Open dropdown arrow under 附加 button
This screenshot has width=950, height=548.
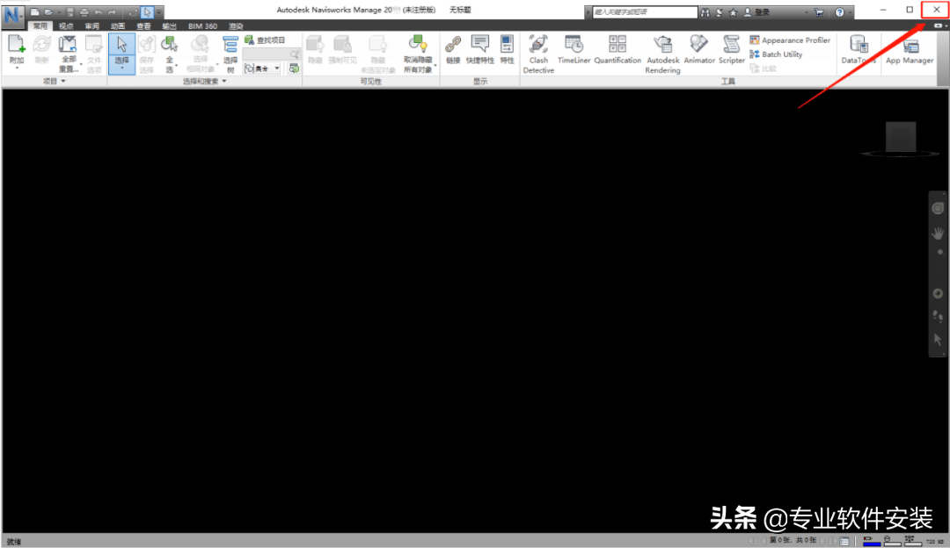[x=17, y=68]
